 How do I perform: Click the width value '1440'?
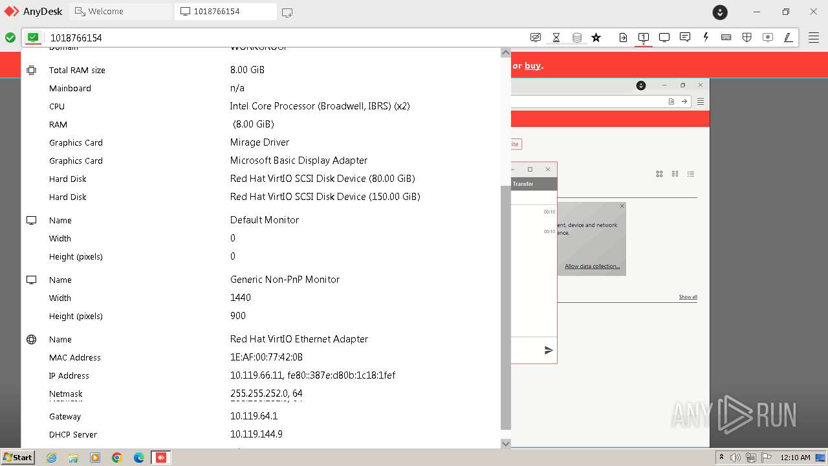(240, 298)
